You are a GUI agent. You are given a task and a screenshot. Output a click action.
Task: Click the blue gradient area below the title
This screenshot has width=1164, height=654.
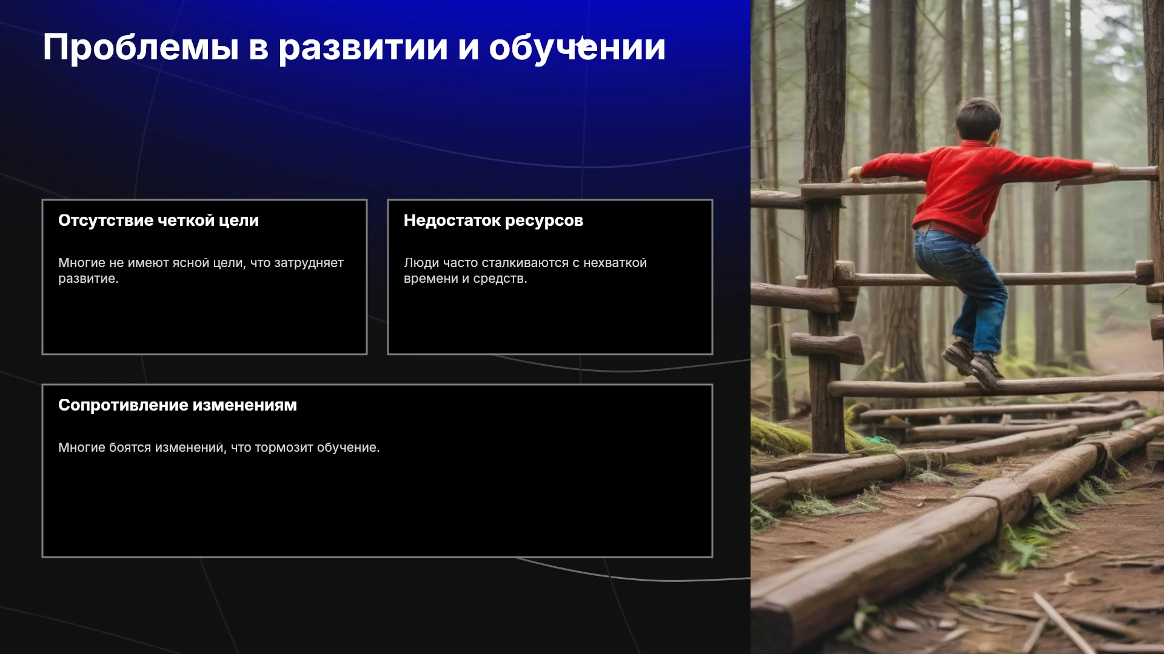coord(364,121)
